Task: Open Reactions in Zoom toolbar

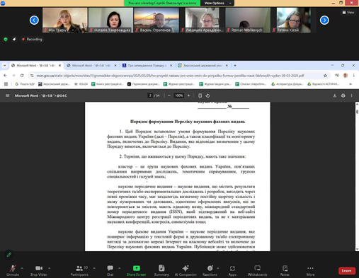Action: pos(210,270)
